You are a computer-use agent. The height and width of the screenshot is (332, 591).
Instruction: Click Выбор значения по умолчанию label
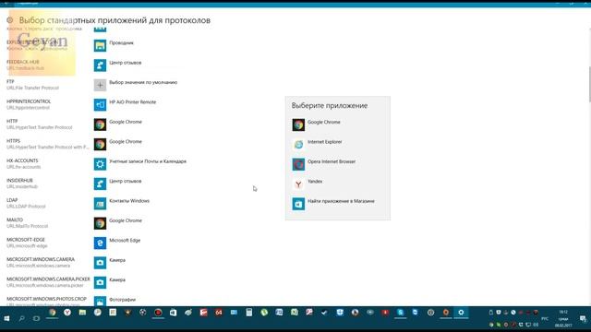pyautogui.click(x=143, y=82)
